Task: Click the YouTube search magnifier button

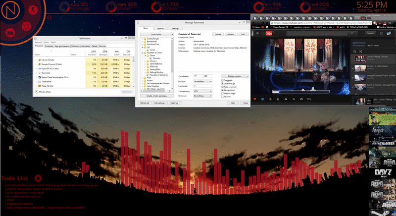Action: coord(352,33)
